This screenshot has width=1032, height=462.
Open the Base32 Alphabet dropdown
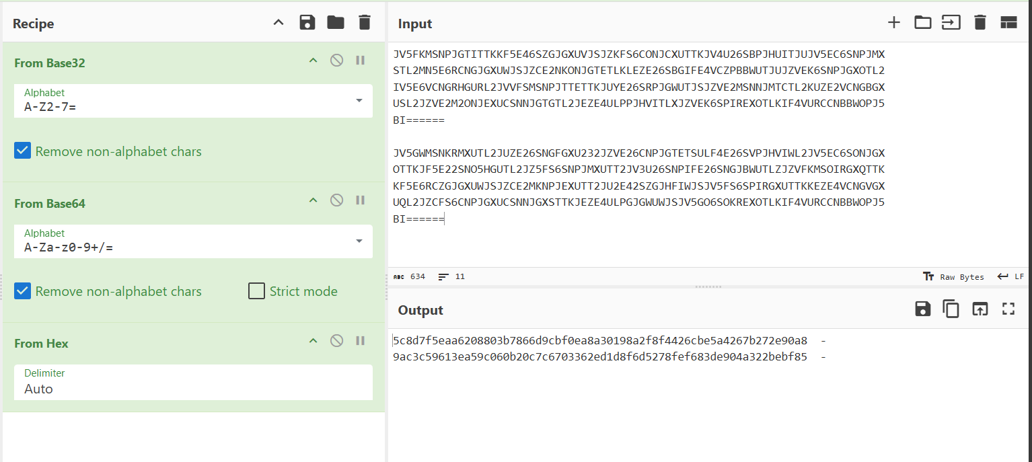click(x=359, y=101)
